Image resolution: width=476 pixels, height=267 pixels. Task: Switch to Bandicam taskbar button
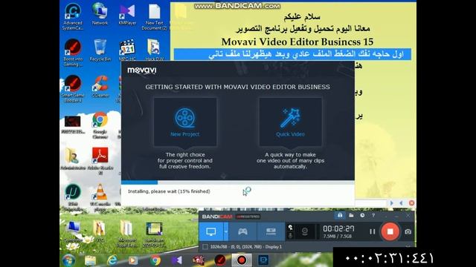click(242, 260)
